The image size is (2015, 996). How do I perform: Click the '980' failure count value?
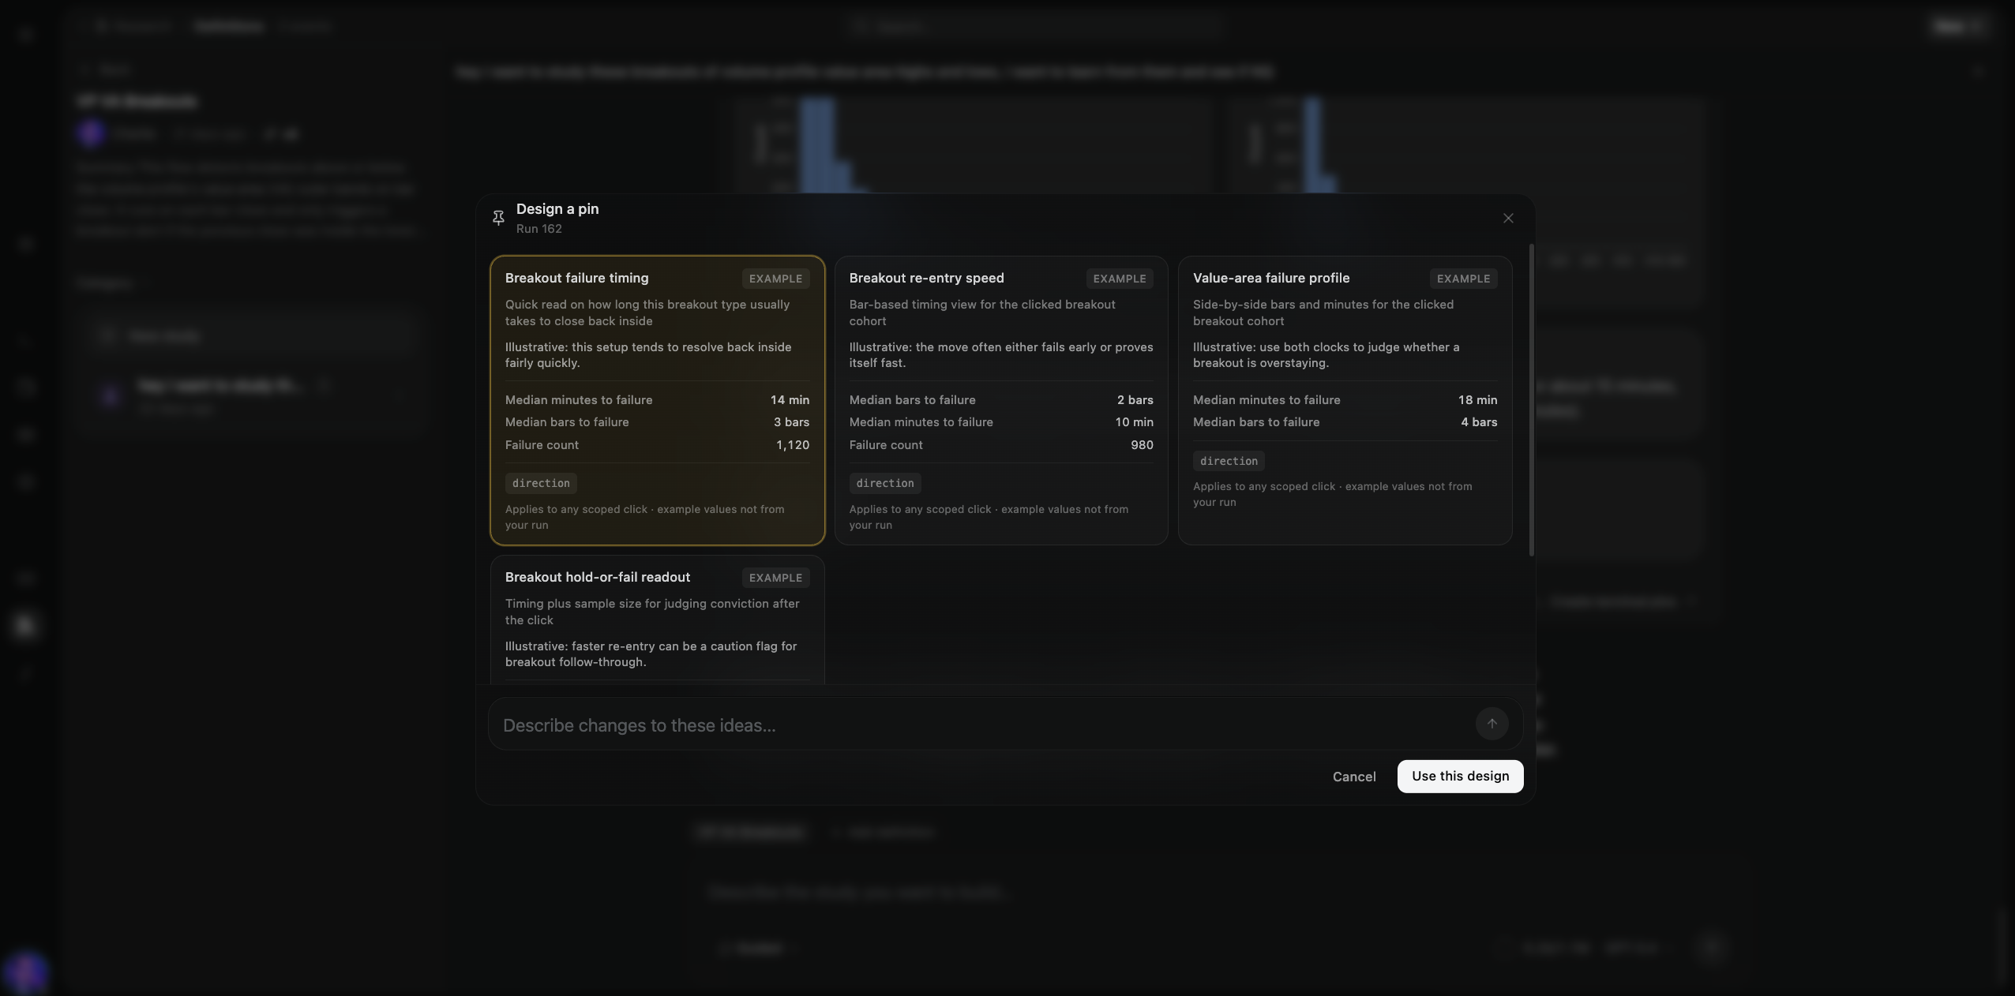1142,445
